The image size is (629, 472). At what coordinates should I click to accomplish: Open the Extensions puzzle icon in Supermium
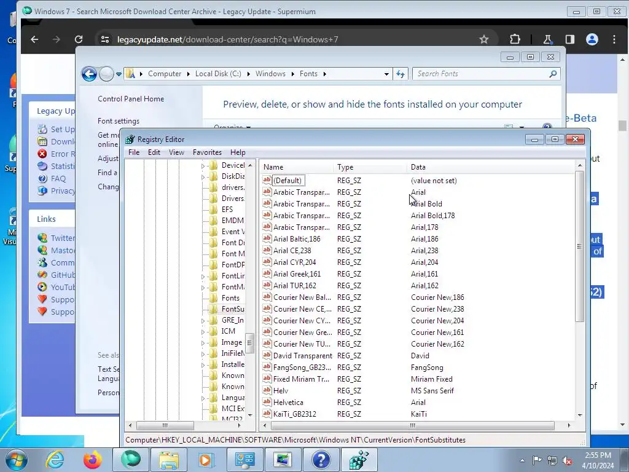pyautogui.click(x=515, y=39)
